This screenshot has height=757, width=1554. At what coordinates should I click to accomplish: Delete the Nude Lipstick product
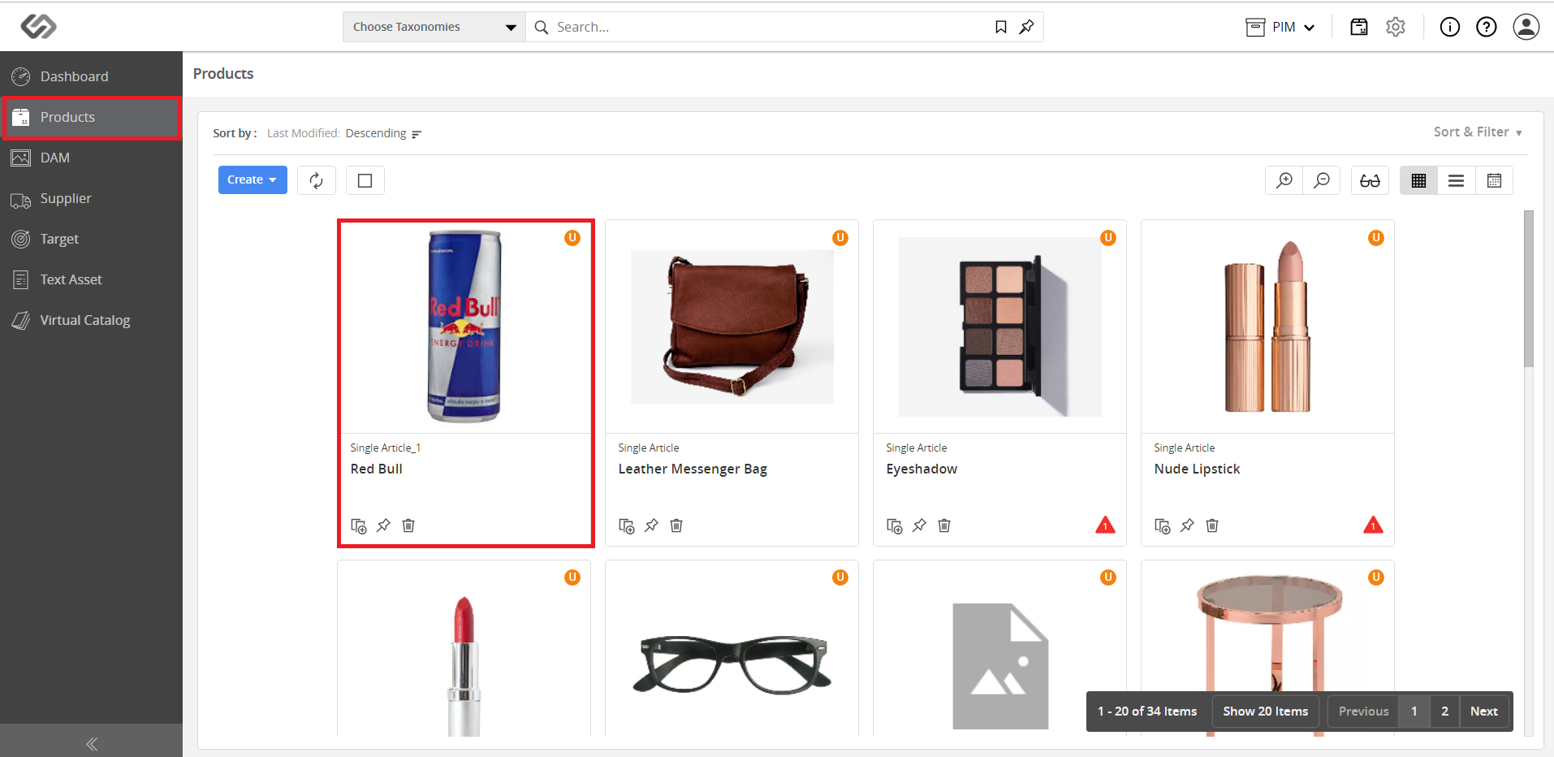[x=1212, y=526]
